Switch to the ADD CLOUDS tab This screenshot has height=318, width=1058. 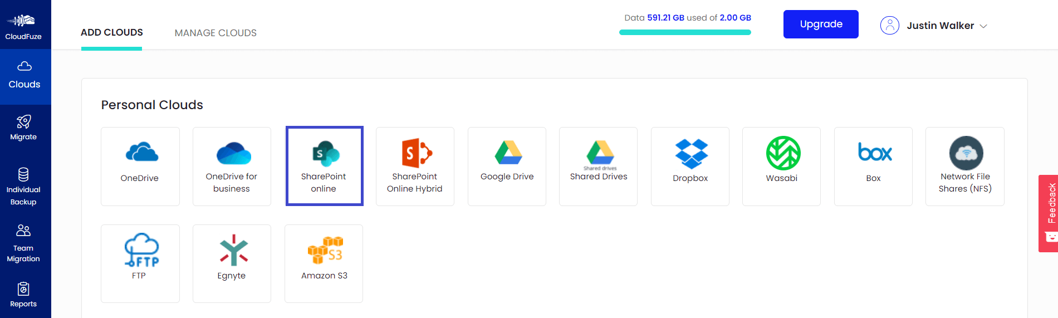112,32
